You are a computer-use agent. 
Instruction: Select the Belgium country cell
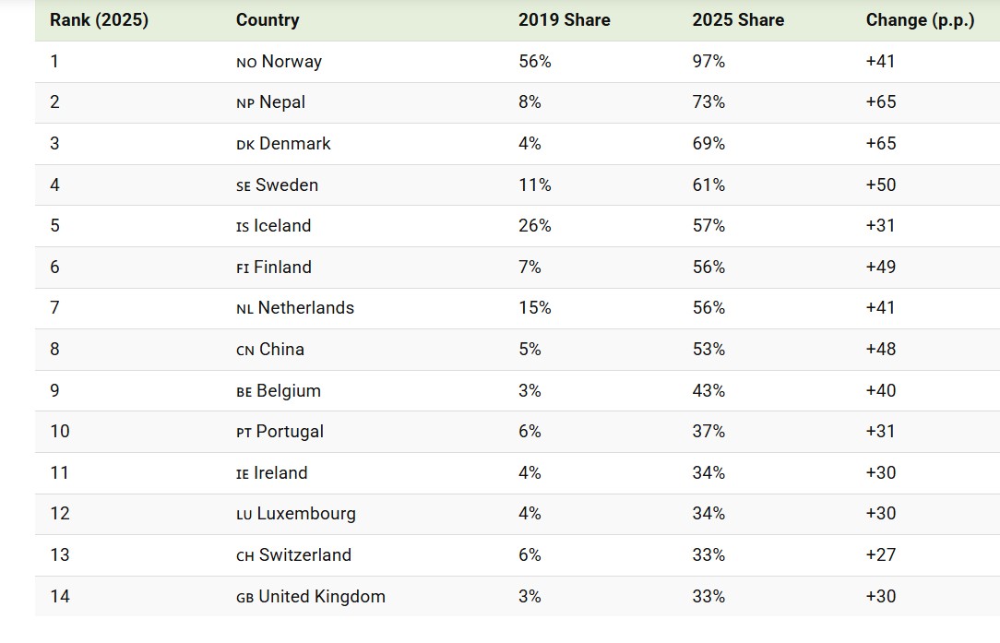pos(288,391)
